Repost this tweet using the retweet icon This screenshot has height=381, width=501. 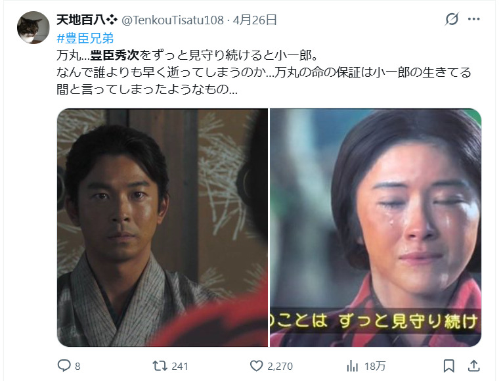pos(160,366)
